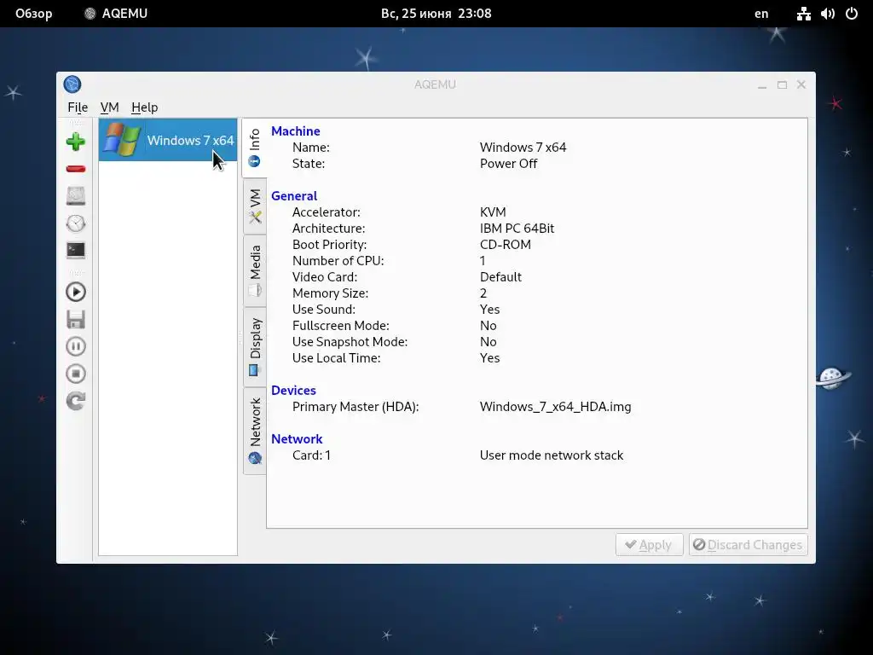Open the VM menu

(110, 107)
